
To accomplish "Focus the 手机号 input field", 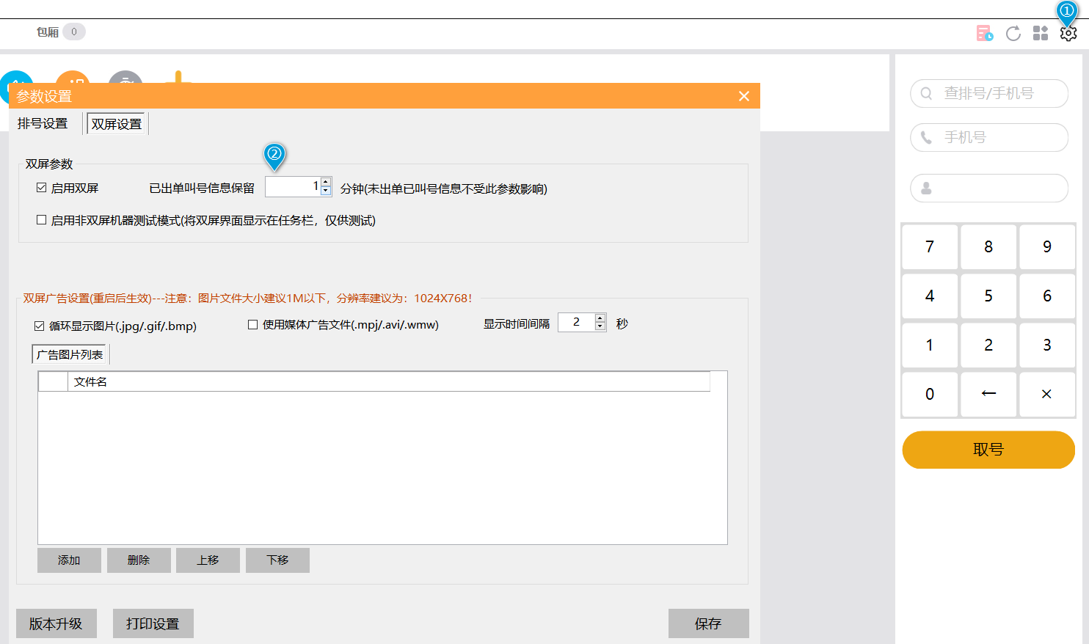I will [998, 138].
